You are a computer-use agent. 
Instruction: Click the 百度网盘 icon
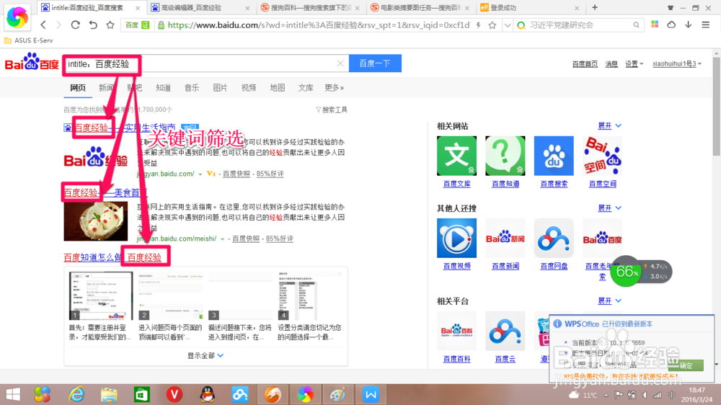pos(554,238)
